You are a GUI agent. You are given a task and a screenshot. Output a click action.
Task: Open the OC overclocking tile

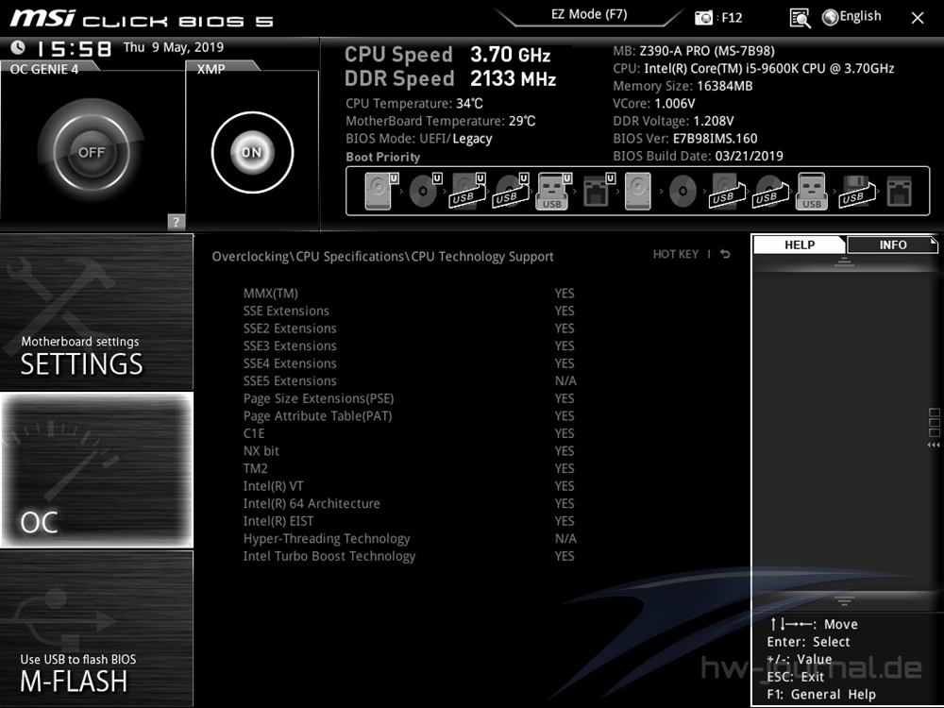pyautogui.click(x=96, y=469)
